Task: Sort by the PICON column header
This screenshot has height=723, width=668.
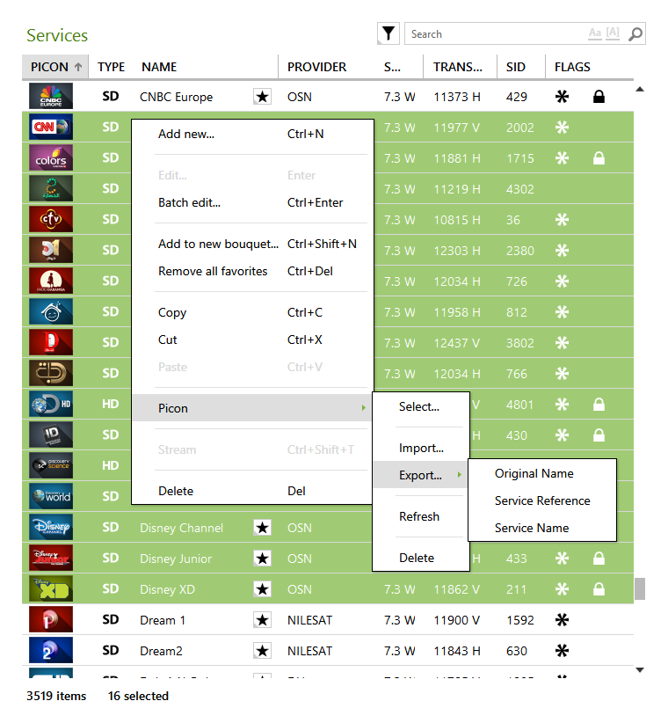Action: pyautogui.click(x=55, y=67)
